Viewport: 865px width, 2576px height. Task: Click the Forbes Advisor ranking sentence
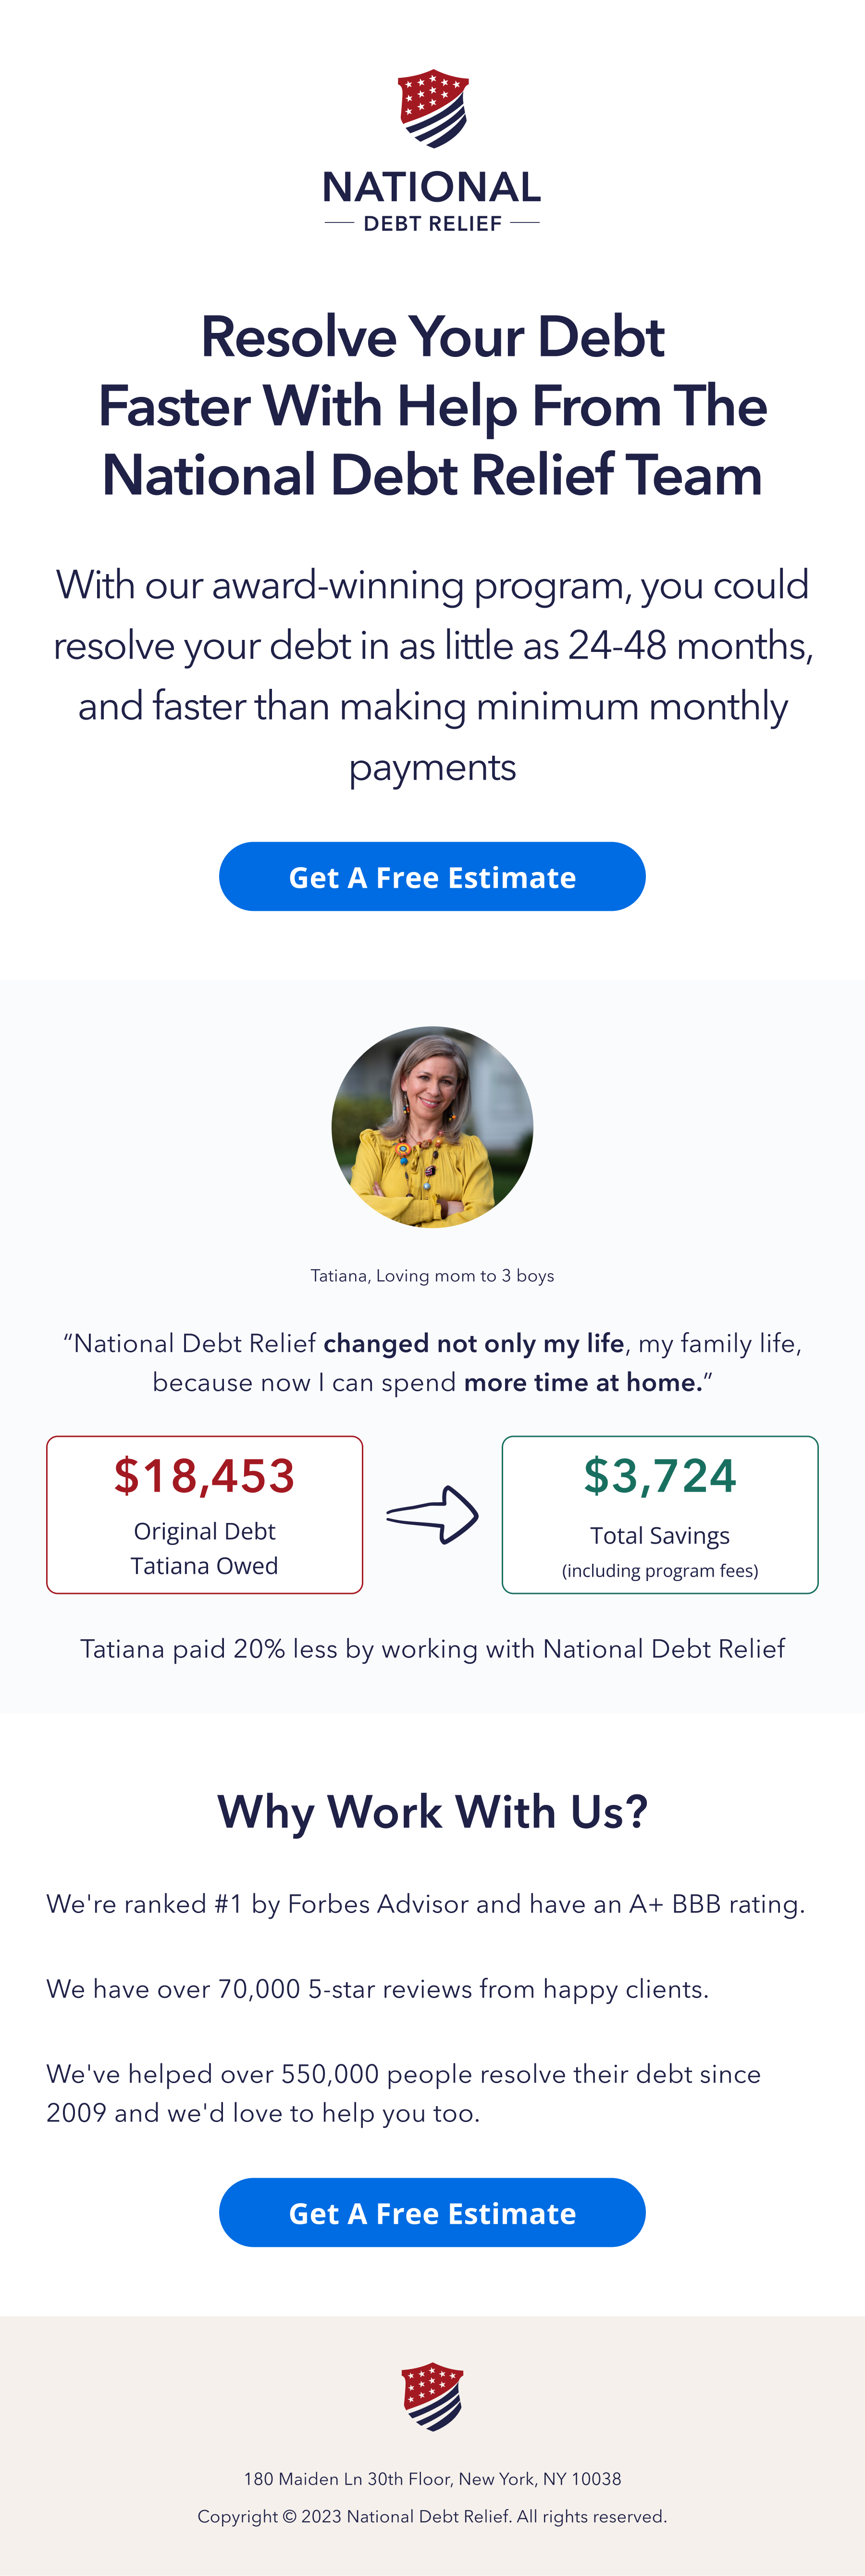[x=425, y=1904]
